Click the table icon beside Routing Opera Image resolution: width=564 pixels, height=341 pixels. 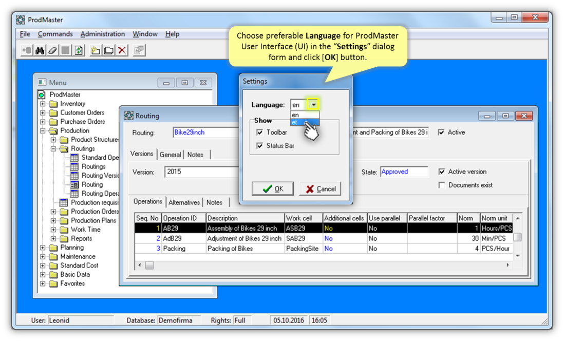click(x=74, y=194)
